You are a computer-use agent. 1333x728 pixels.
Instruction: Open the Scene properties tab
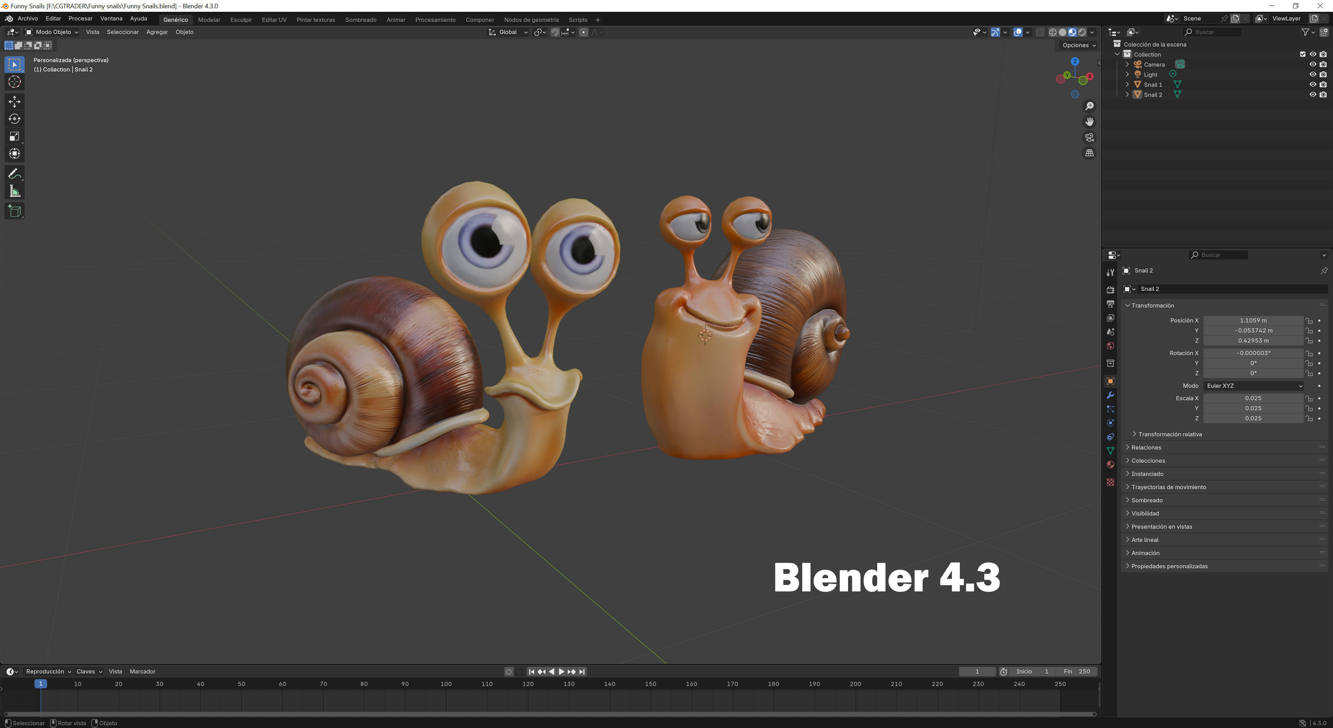(1110, 332)
